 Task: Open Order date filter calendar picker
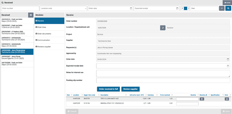[131, 9]
